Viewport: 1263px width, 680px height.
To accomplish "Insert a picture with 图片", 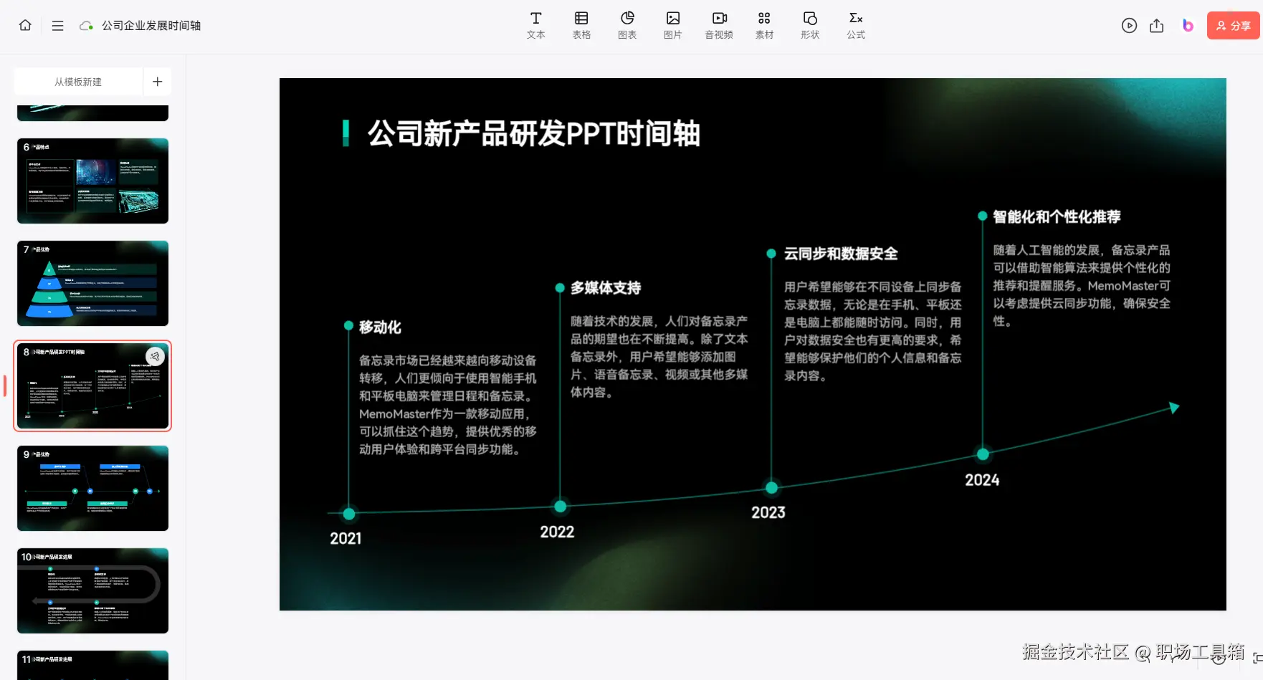I will click(x=672, y=25).
